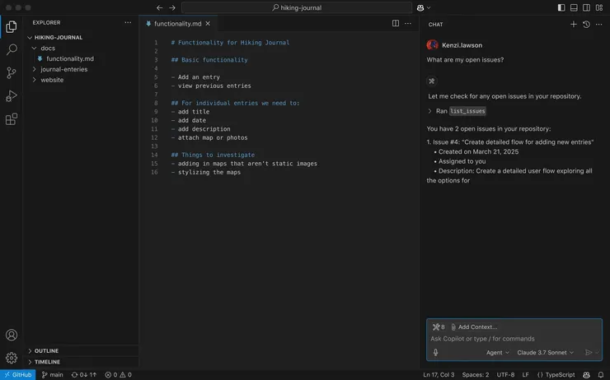Open the Claude 3.7 Sonnet model picker
This screenshot has width=610, height=380.
point(546,353)
